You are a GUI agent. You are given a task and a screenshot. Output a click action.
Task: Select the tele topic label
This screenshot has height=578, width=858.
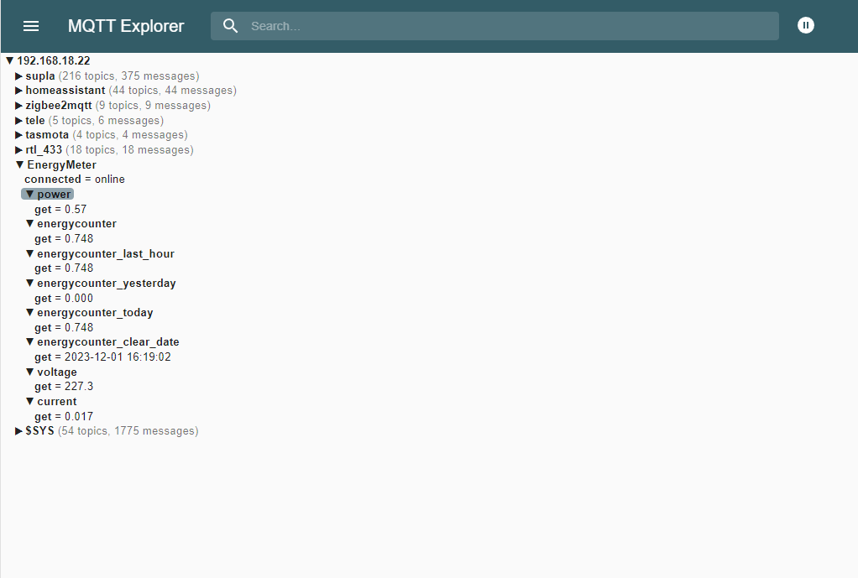pos(35,120)
